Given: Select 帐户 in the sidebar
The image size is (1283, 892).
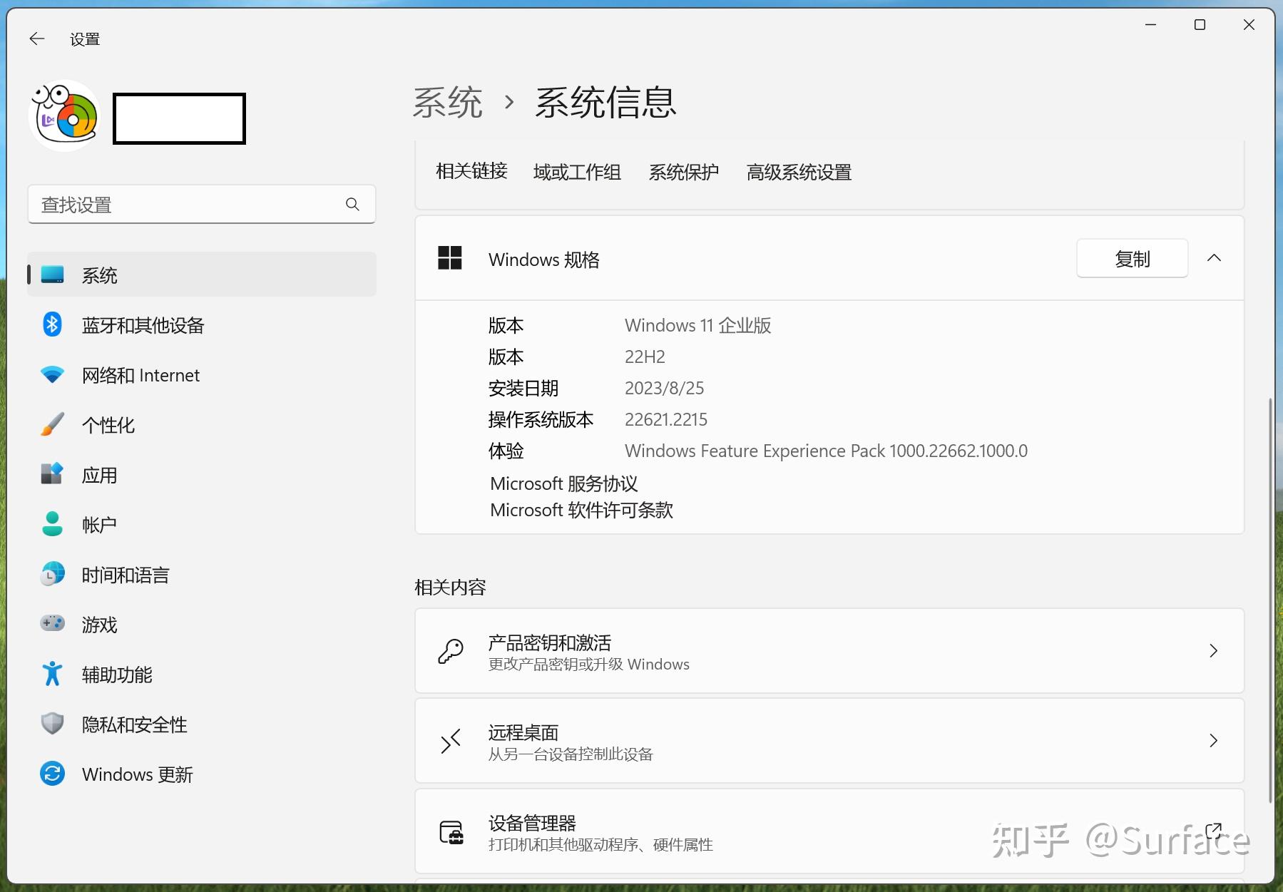Looking at the screenshot, I should click(98, 524).
